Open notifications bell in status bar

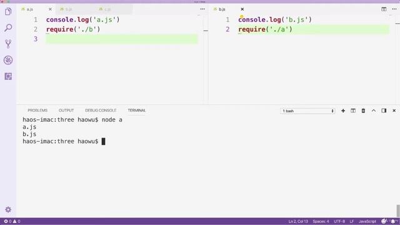pos(393,221)
